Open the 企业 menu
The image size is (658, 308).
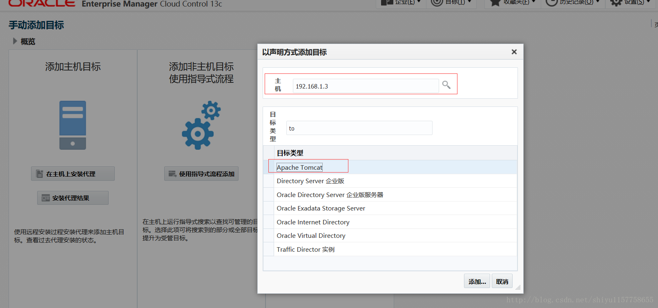coord(401,2)
